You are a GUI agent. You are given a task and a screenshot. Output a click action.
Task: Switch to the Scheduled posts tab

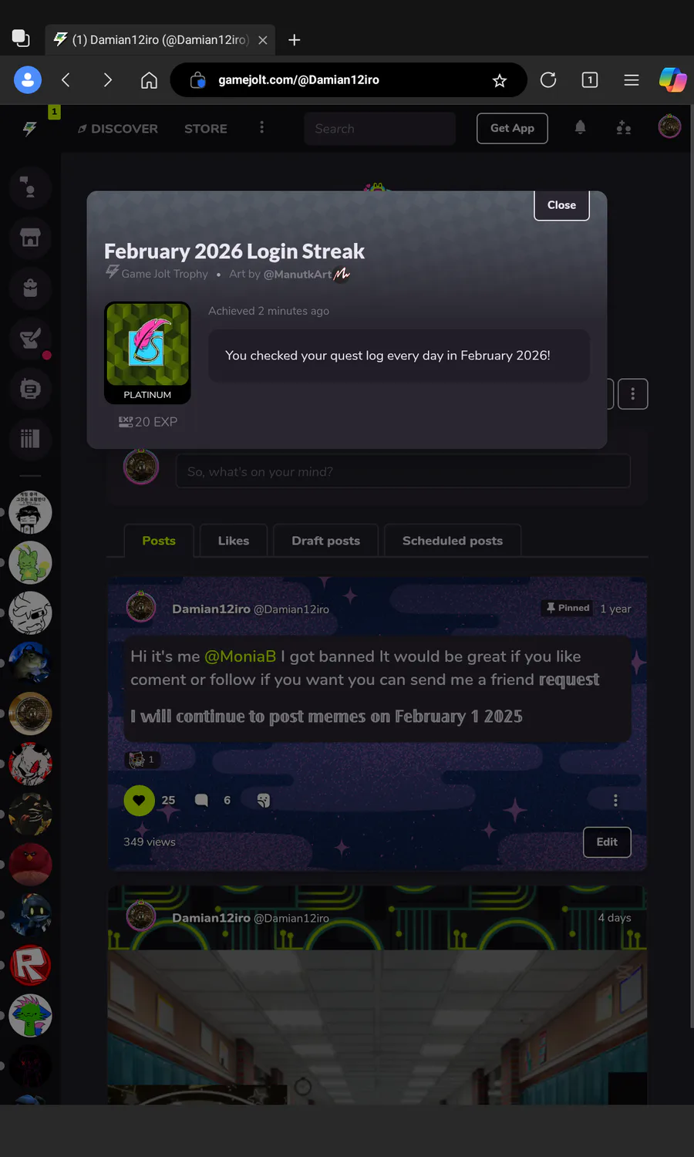453,541
